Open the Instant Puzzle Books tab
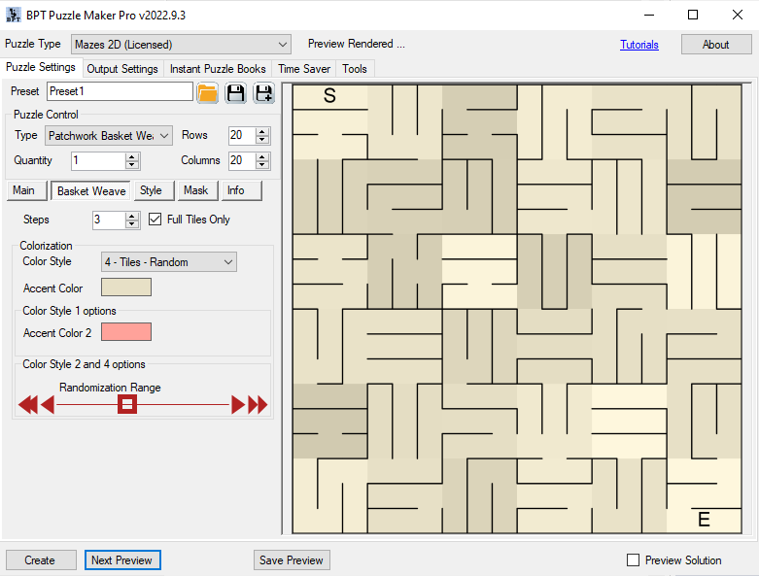The height and width of the screenshot is (576, 759). click(218, 69)
